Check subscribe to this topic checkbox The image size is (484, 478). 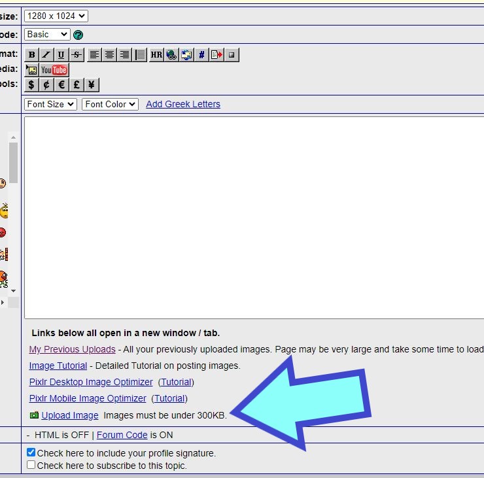[31, 465]
